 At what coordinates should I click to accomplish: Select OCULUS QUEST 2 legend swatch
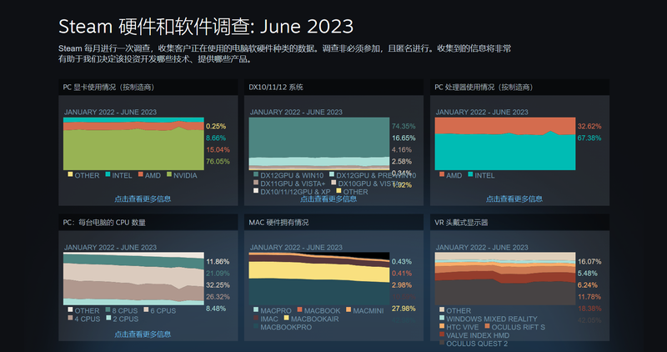(x=442, y=342)
